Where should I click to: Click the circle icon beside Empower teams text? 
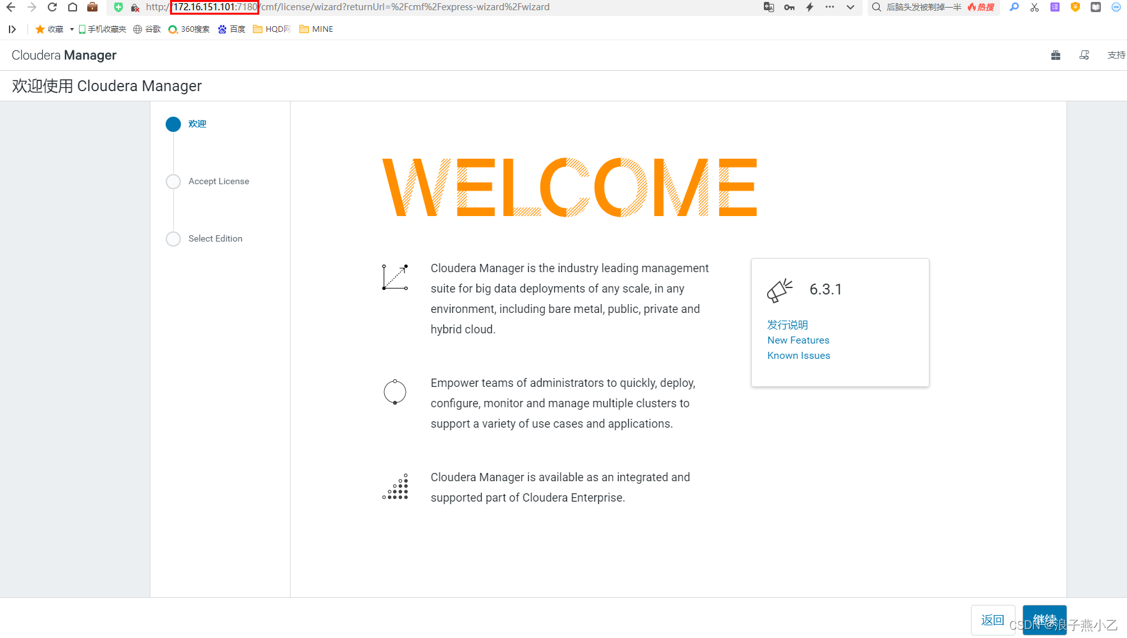click(395, 392)
